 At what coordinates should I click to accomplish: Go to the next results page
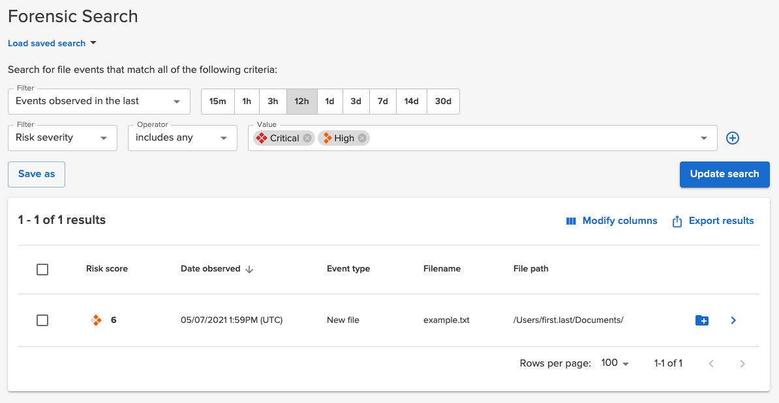(x=742, y=363)
